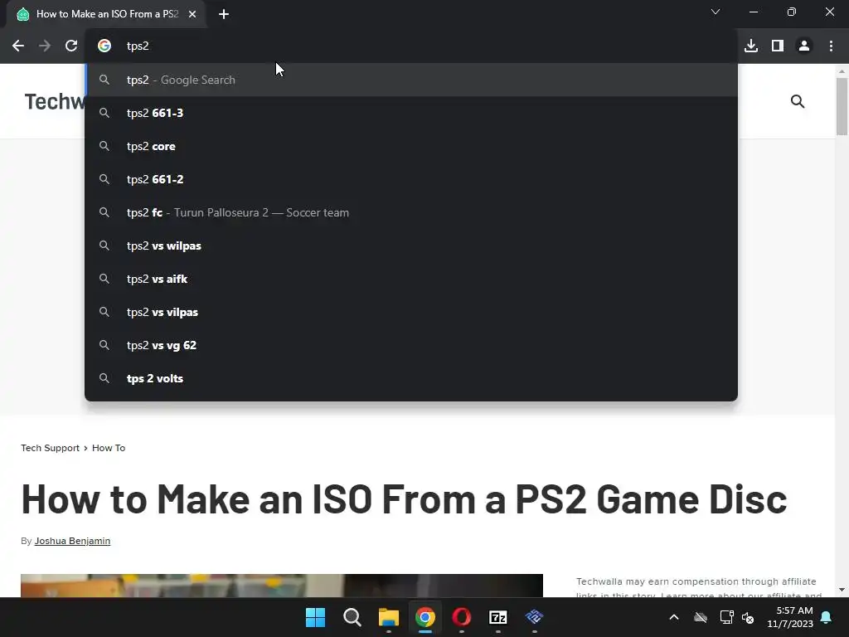Open a new tab with plus button
This screenshot has height=637, width=849.
[224, 15]
